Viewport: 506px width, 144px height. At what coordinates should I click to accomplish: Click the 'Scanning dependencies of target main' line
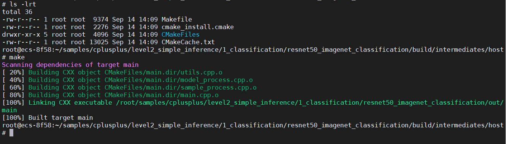click(x=70, y=65)
